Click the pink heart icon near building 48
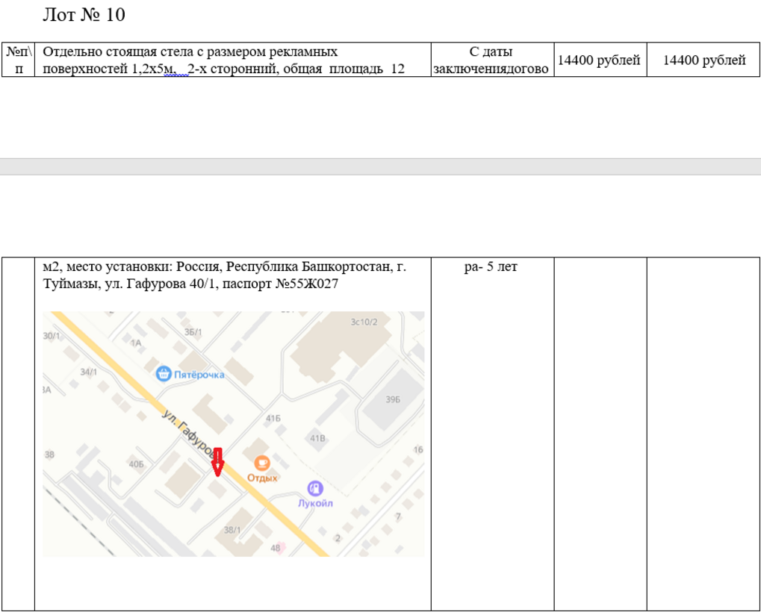 click(x=282, y=548)
